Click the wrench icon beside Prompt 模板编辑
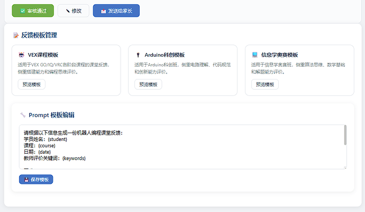Viewport: 365px width, 212px height. tap(23, 115)
